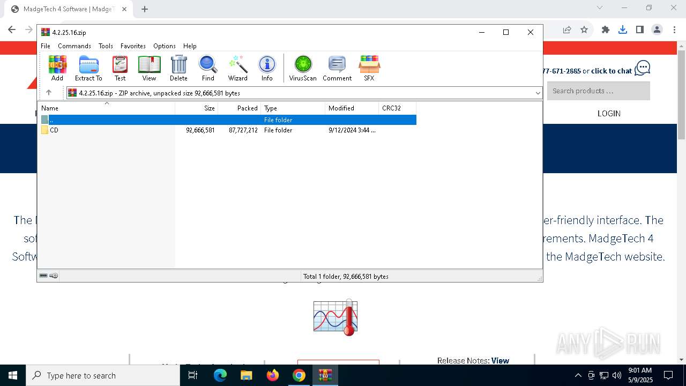
Task: Click taskbar search box
Action: click(103, 375)
